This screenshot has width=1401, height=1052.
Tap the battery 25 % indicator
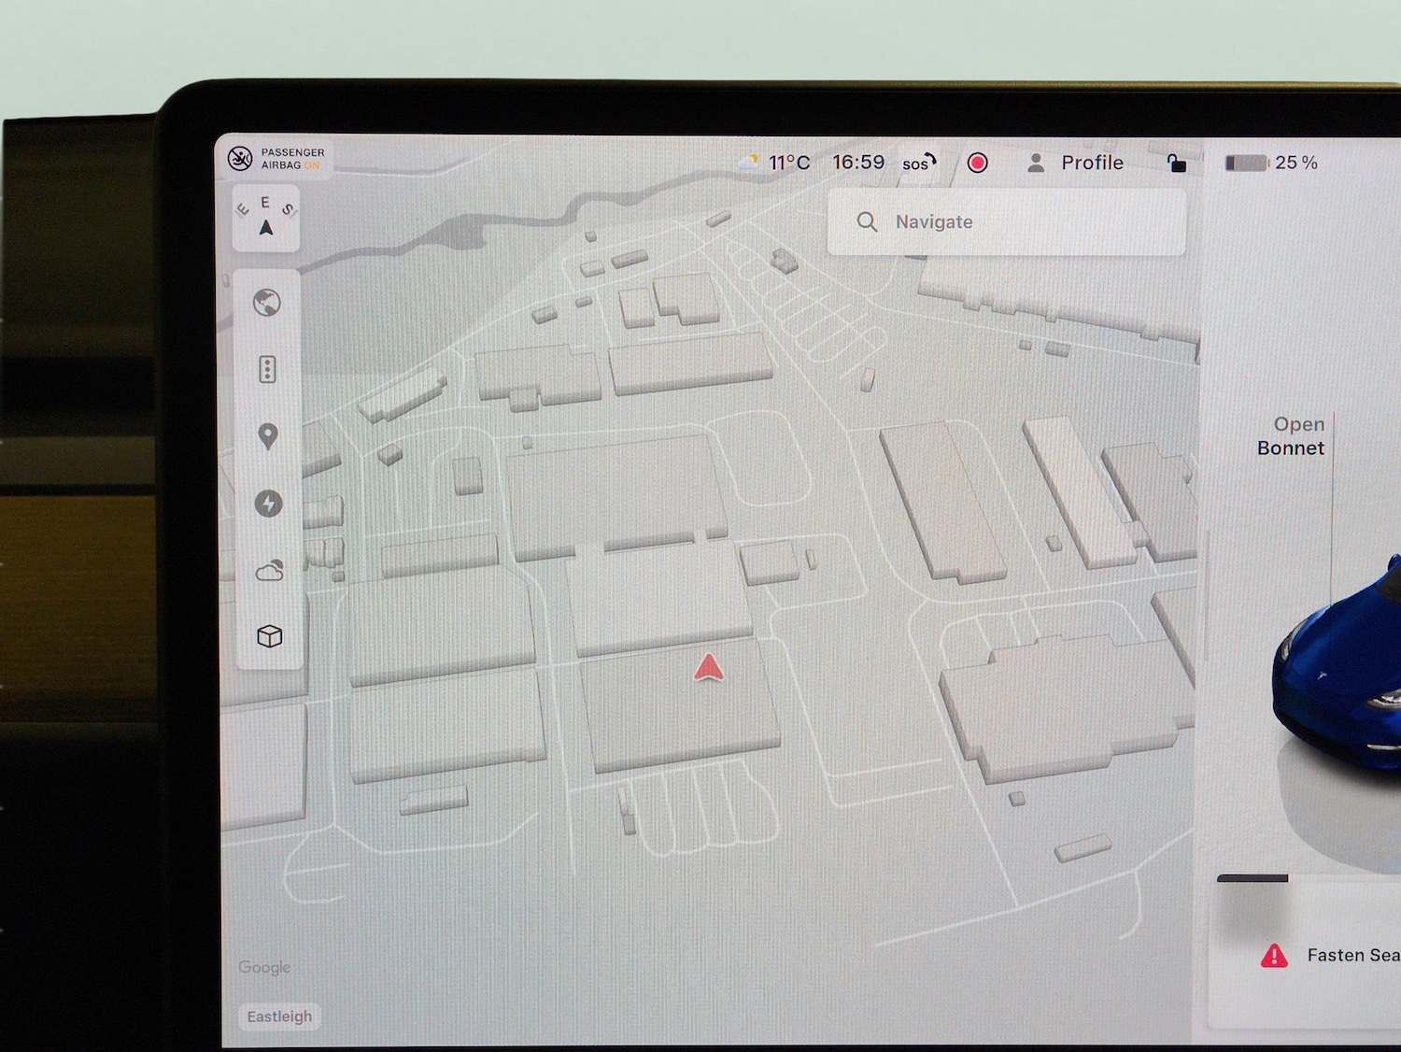[x=1271, y=163]
